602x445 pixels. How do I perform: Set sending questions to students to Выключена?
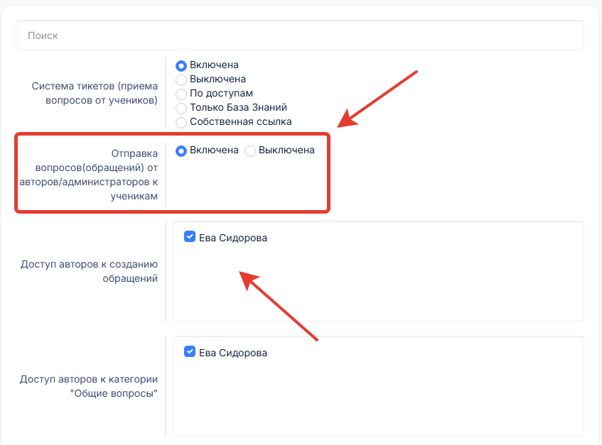(250, 150)
